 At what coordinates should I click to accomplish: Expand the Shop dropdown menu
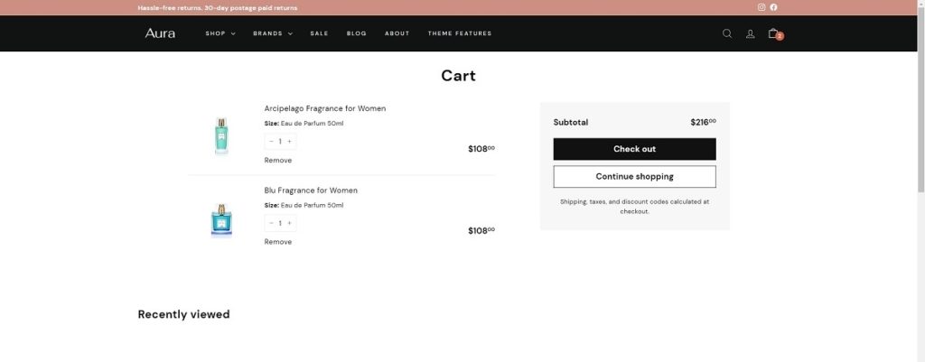(220, 33)
